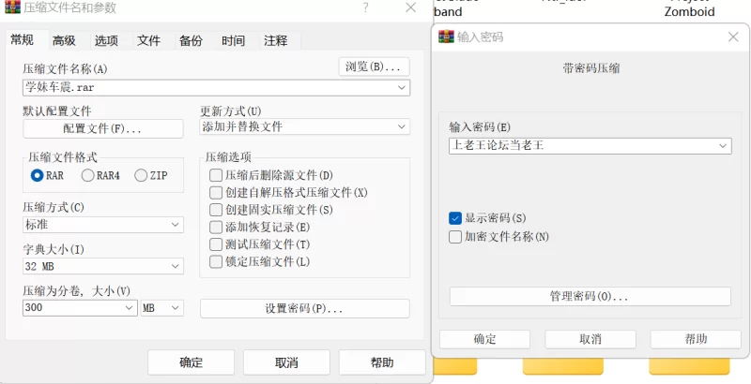Screen dimensions: 751x384
Task: Enable 创建固实压缩文件 checkbox
Action: 216,210
